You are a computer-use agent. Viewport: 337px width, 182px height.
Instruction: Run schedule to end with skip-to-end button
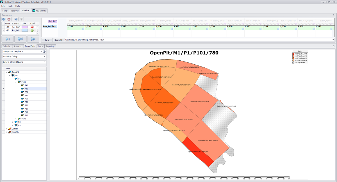click(21, 39)
